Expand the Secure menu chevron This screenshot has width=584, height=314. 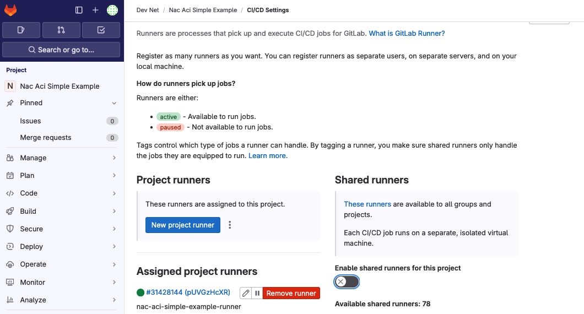(114, 229)
